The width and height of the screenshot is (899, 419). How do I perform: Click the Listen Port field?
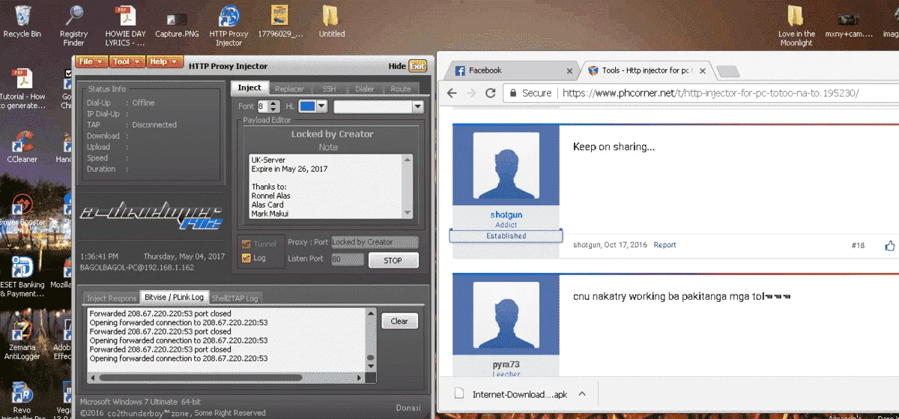[x=347, y=259]
